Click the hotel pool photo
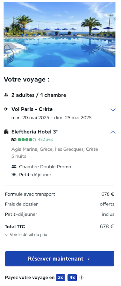The width and height of the screenshot is (121, 286). 60,35
